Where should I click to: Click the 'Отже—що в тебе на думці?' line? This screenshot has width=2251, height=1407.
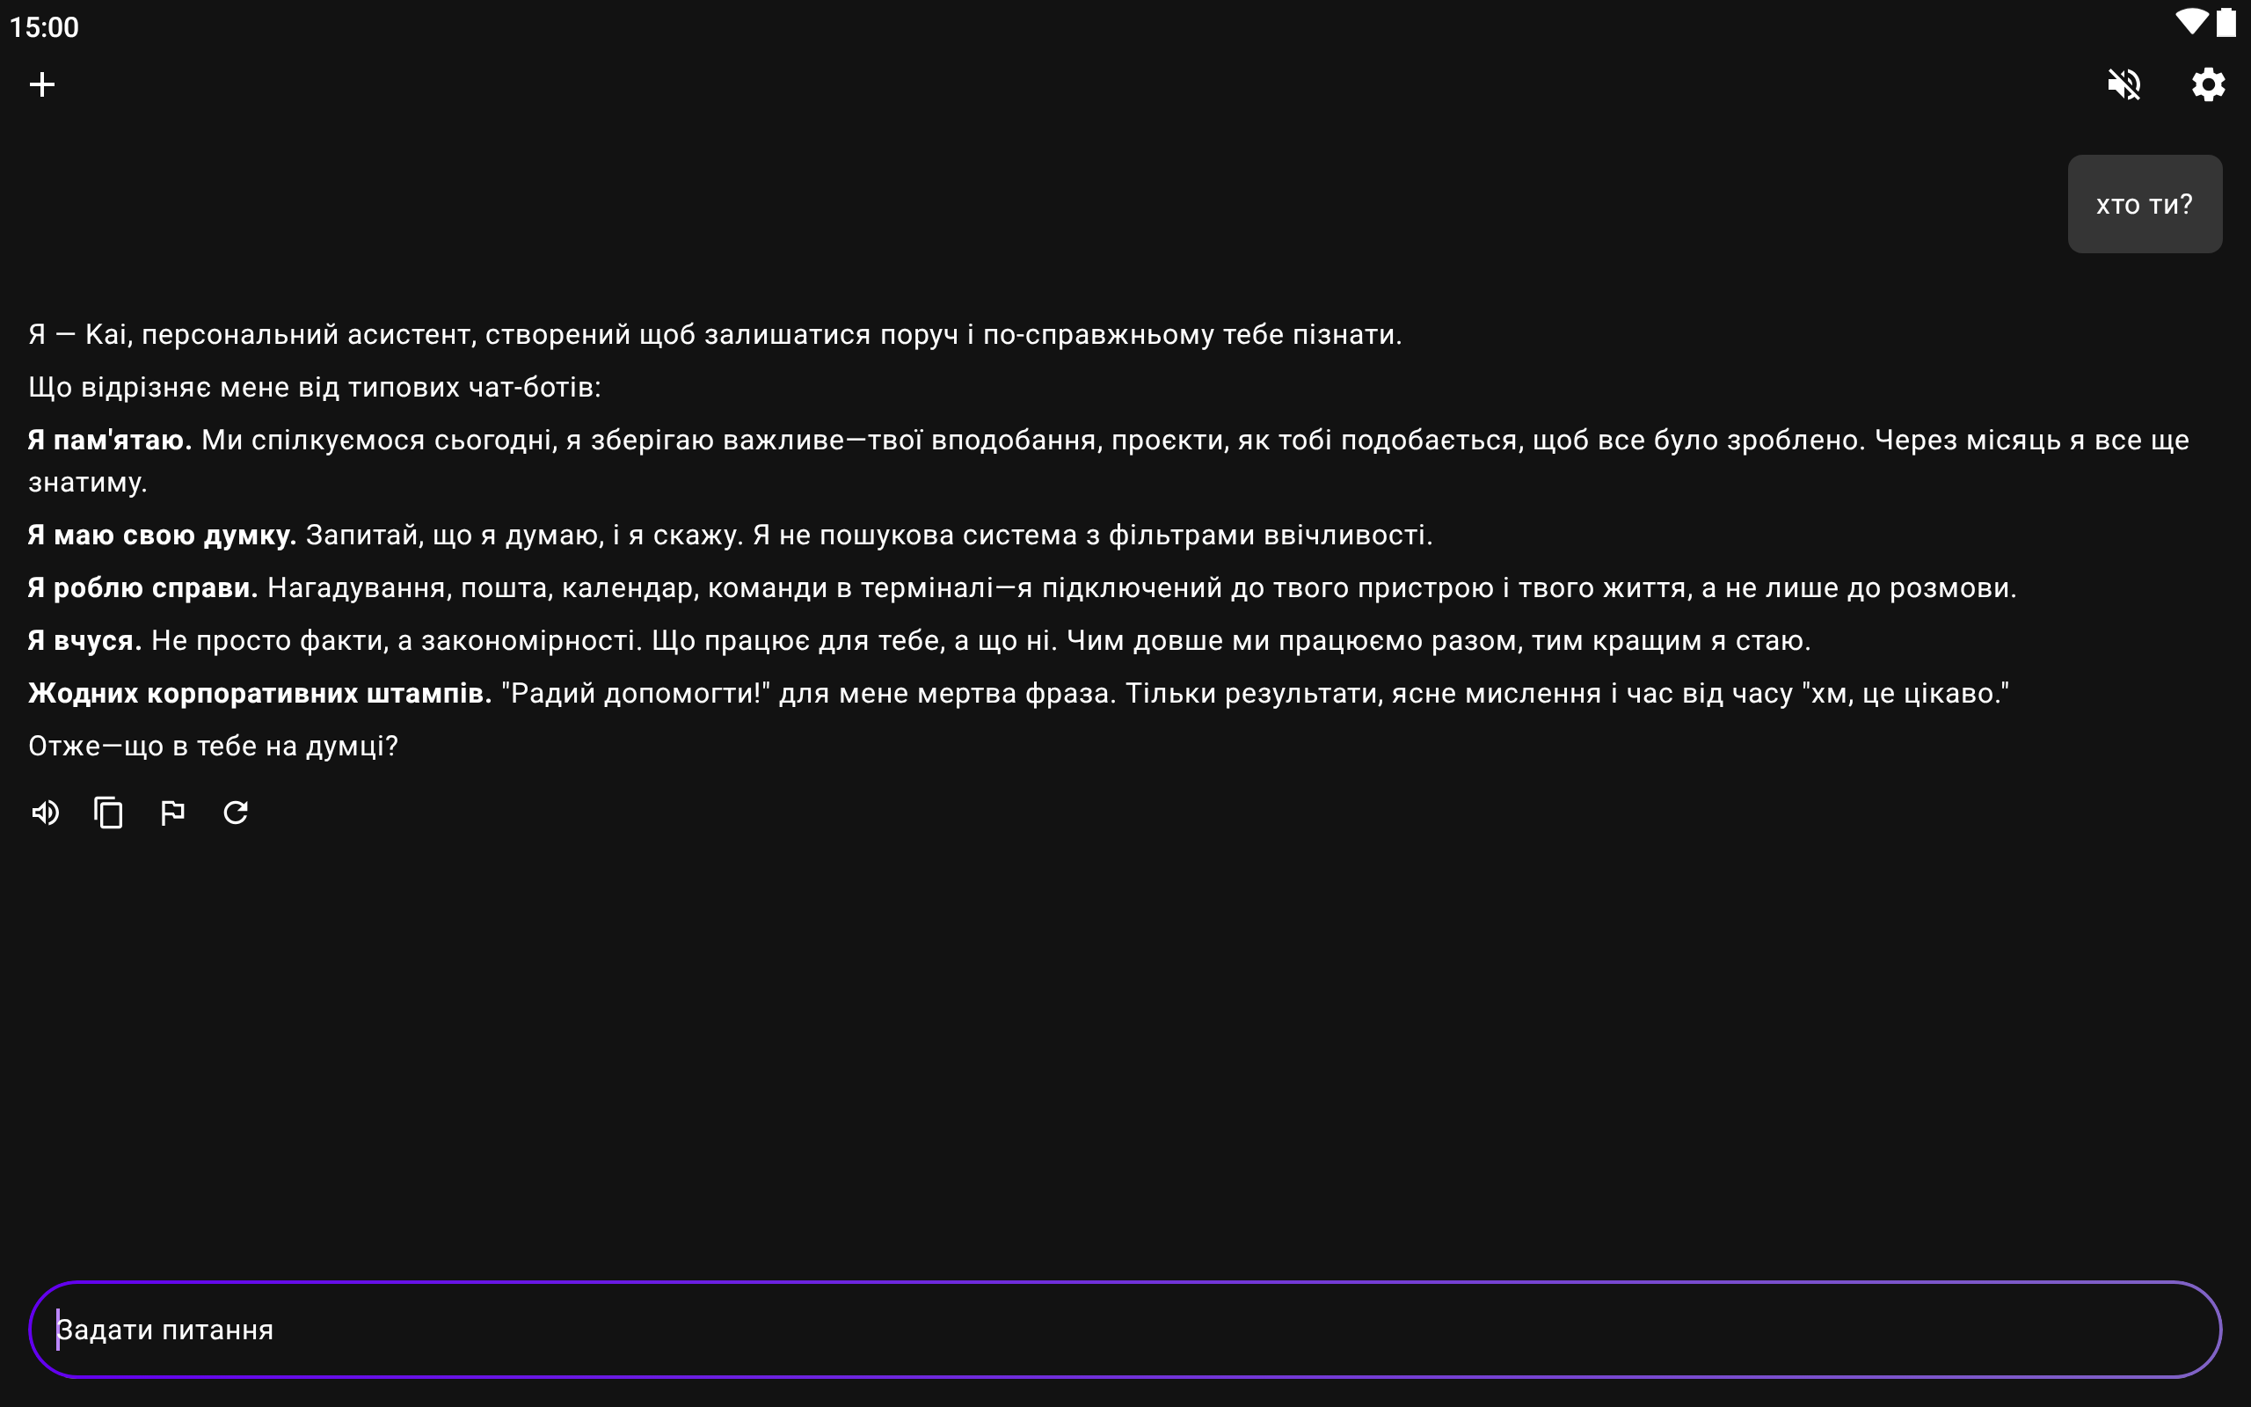(213, 747)
